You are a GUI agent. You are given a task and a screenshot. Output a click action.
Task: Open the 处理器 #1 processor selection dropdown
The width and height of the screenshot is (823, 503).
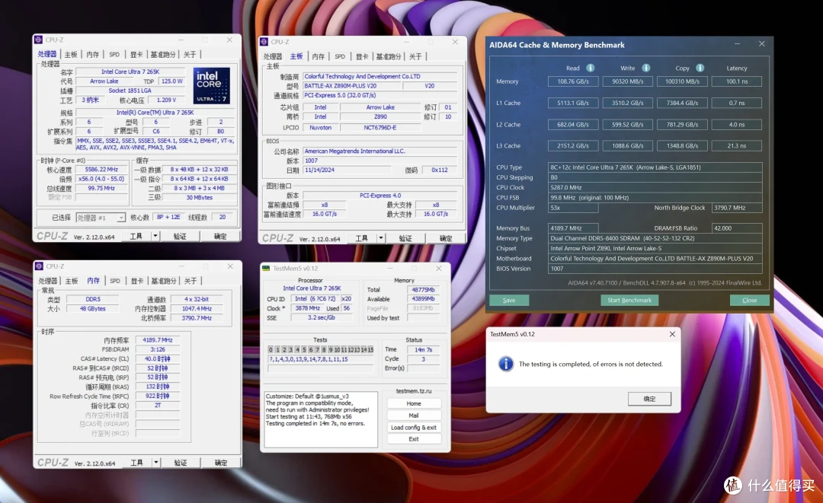click(x=101, y=218)
